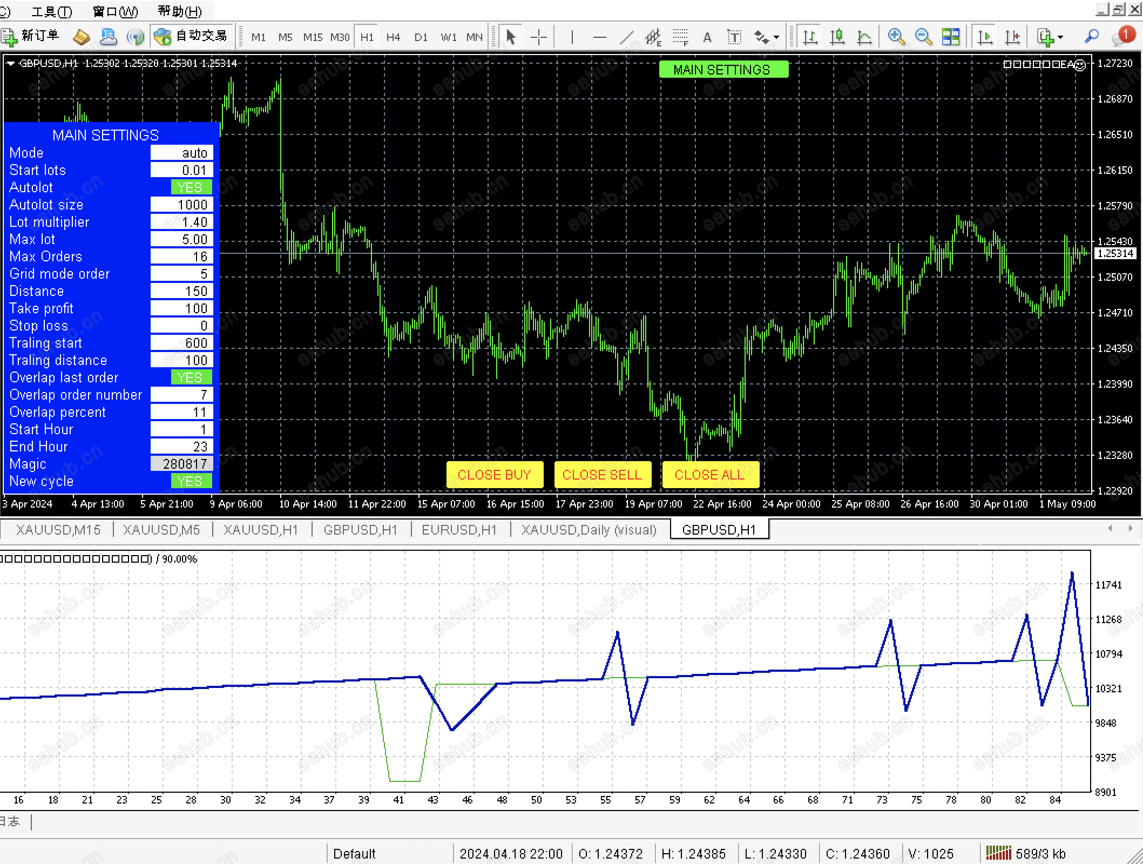This screenshot has height=864, width=1143.
Task: Switch to the XAUUSD,M15 chart tab
Action: [58, 530]
